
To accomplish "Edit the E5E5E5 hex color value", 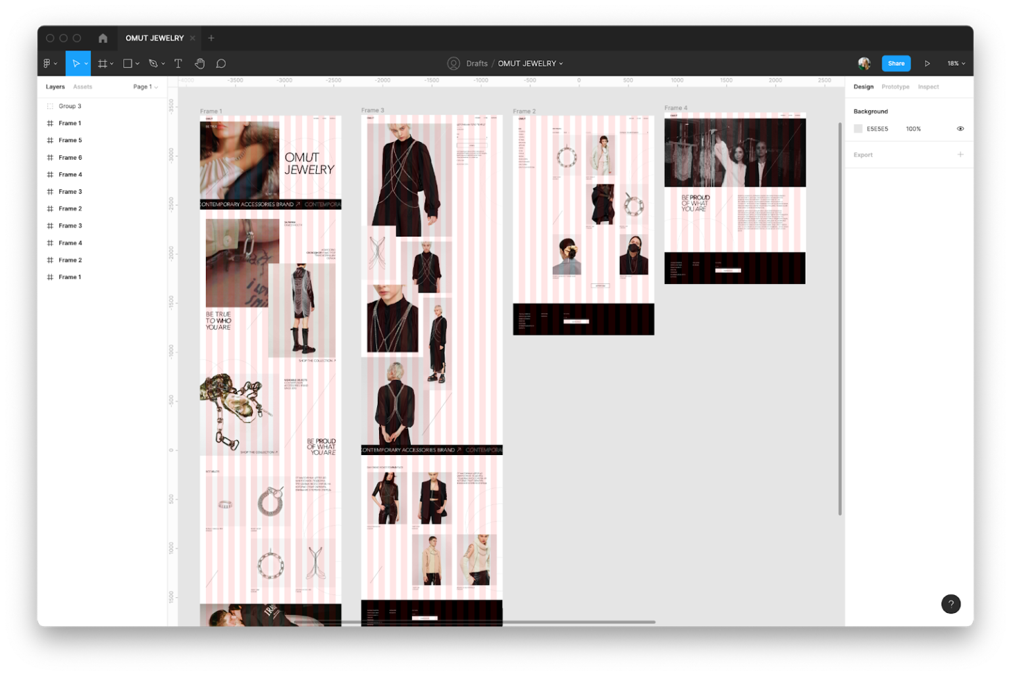I will (877, 129).
